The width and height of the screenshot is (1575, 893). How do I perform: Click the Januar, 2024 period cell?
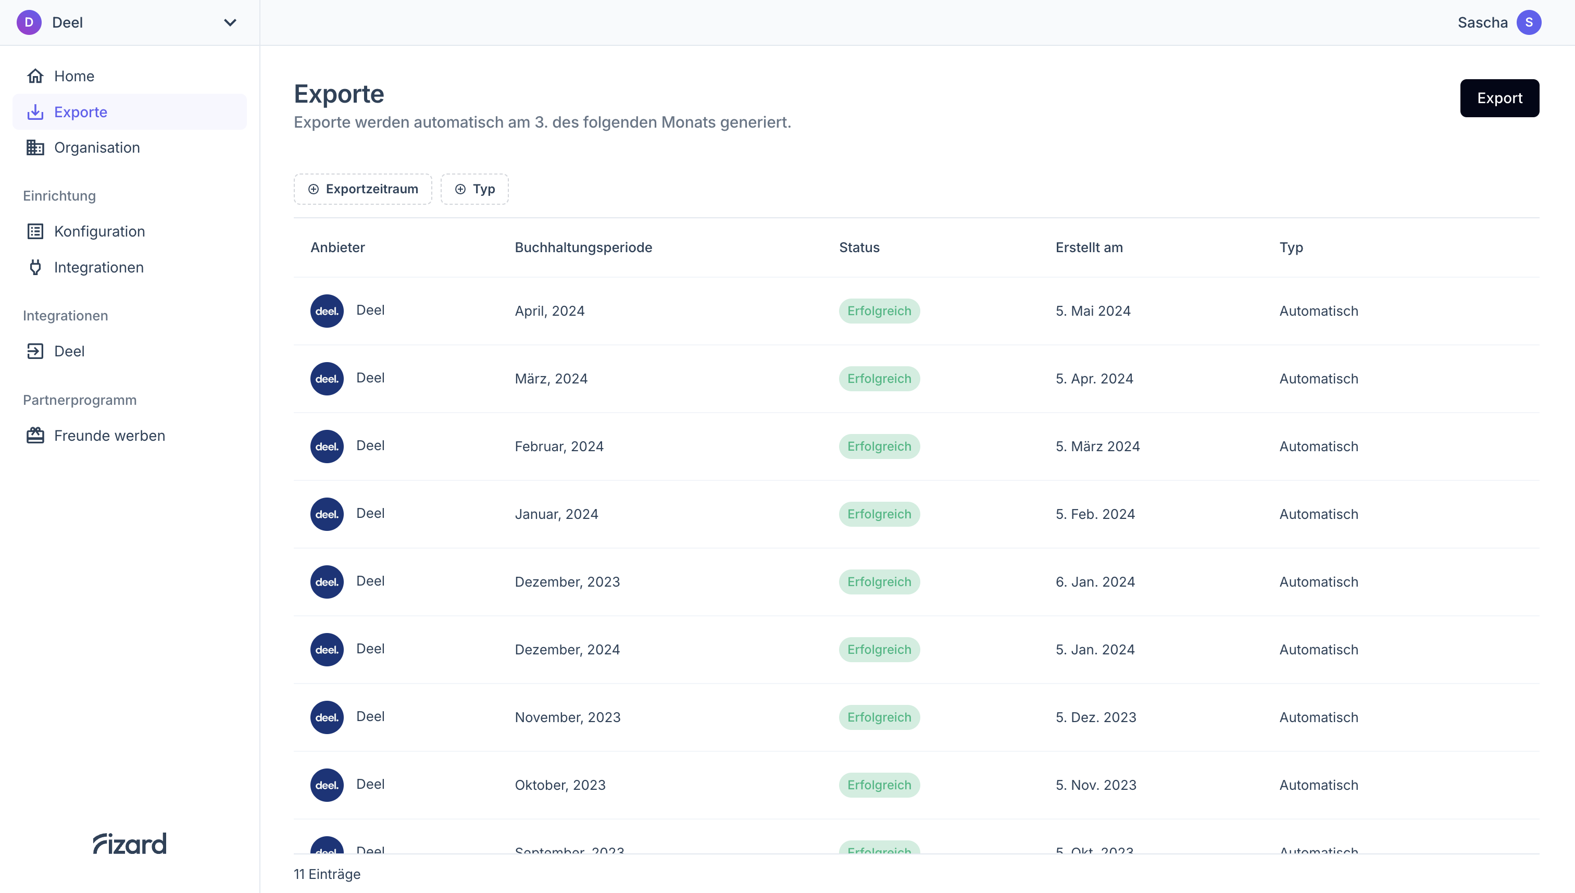point(556,514)
